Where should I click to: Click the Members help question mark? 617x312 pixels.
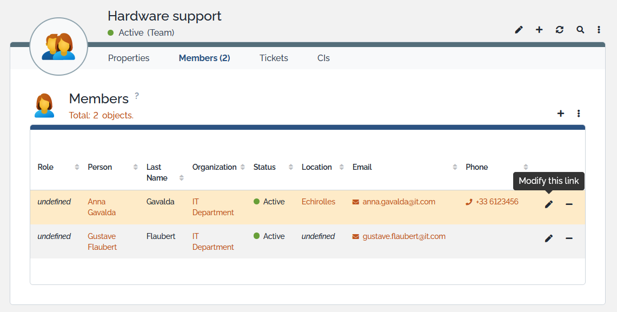coord(137,96)
